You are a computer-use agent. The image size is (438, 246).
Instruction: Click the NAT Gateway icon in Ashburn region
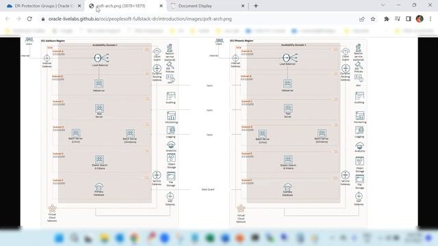tap(170, 196)
